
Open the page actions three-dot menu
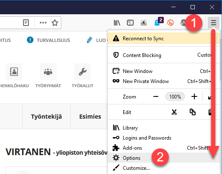(x=43, y=23)
